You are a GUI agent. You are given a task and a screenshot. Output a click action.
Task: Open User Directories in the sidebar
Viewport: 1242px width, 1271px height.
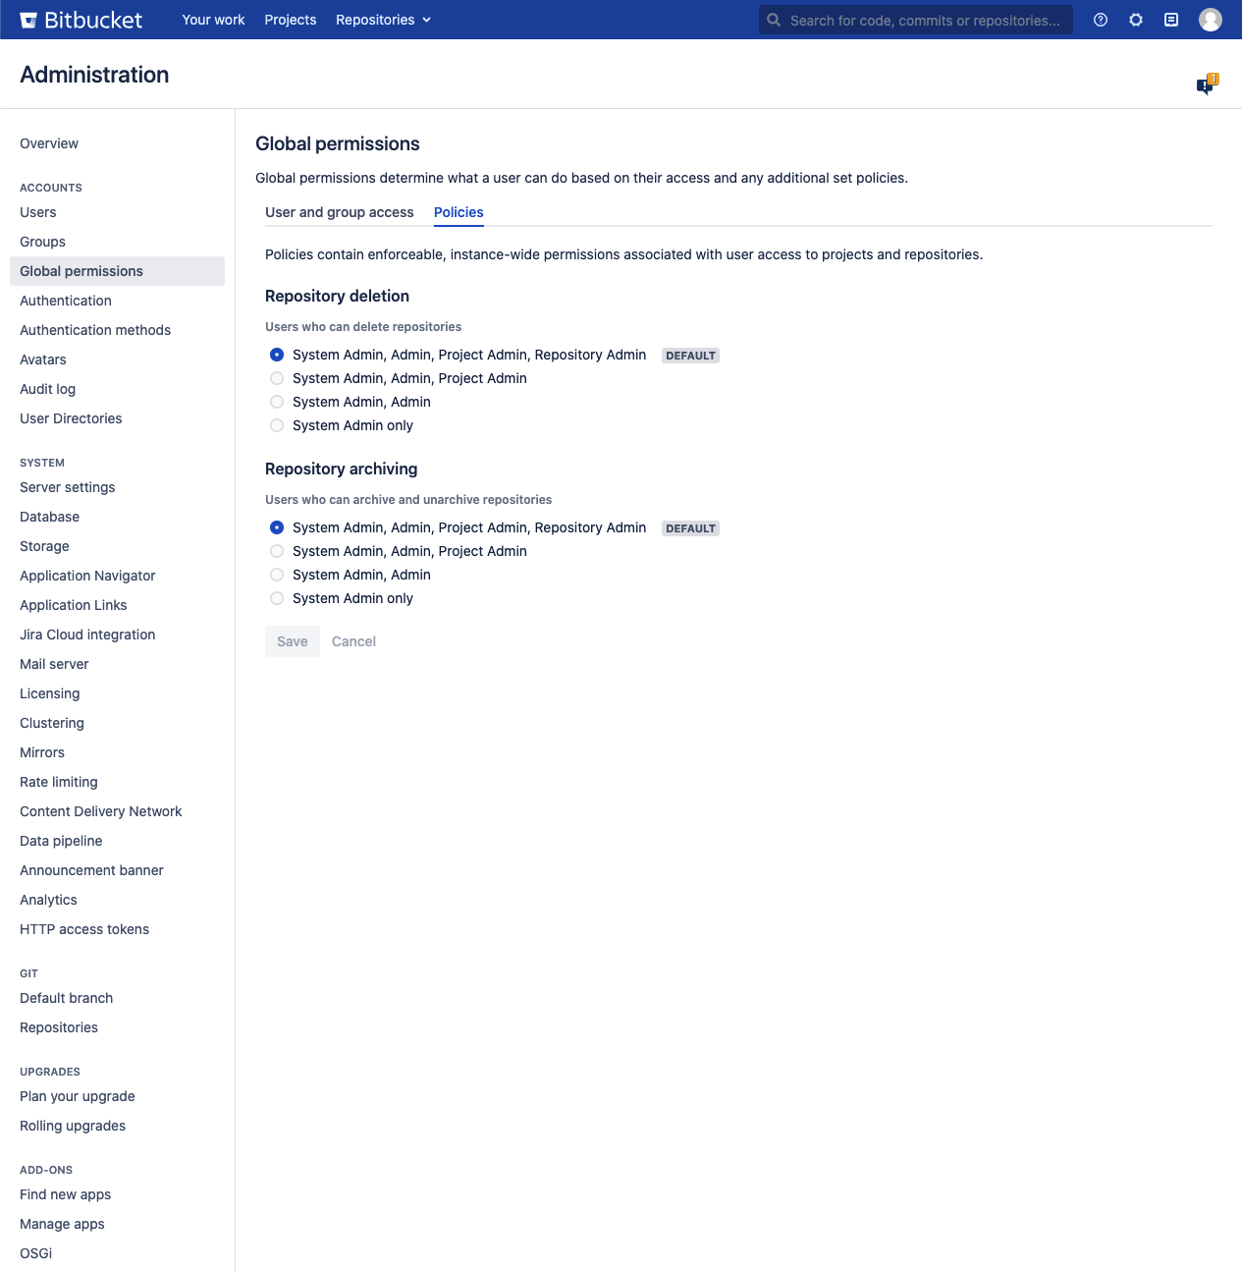point(71,418)
